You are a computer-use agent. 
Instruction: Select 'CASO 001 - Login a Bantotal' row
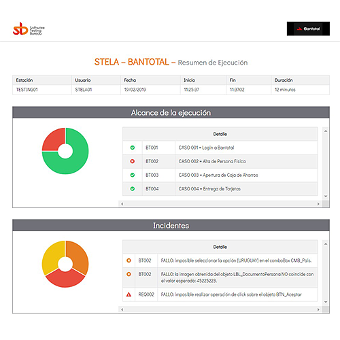click(220, 148)
